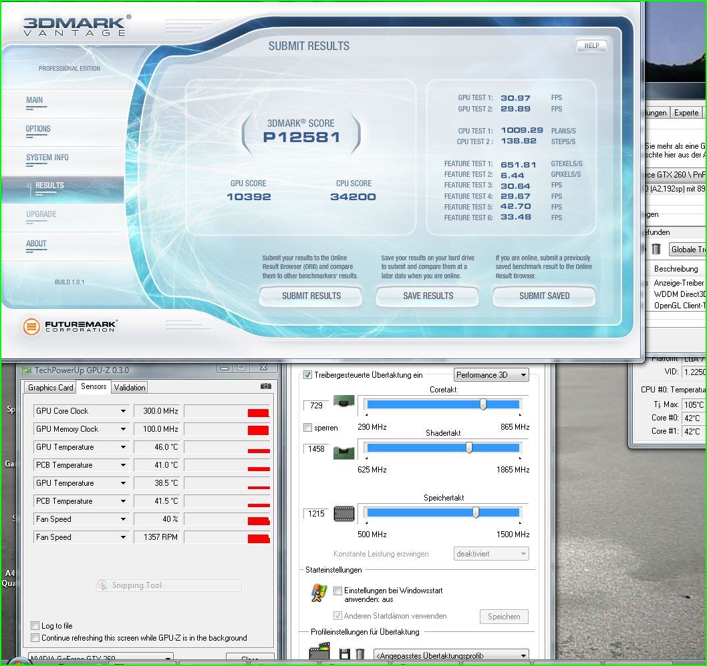
Task: Click the UPGRADE entry in 3DMark sidebar
Action: coord(41,214)
